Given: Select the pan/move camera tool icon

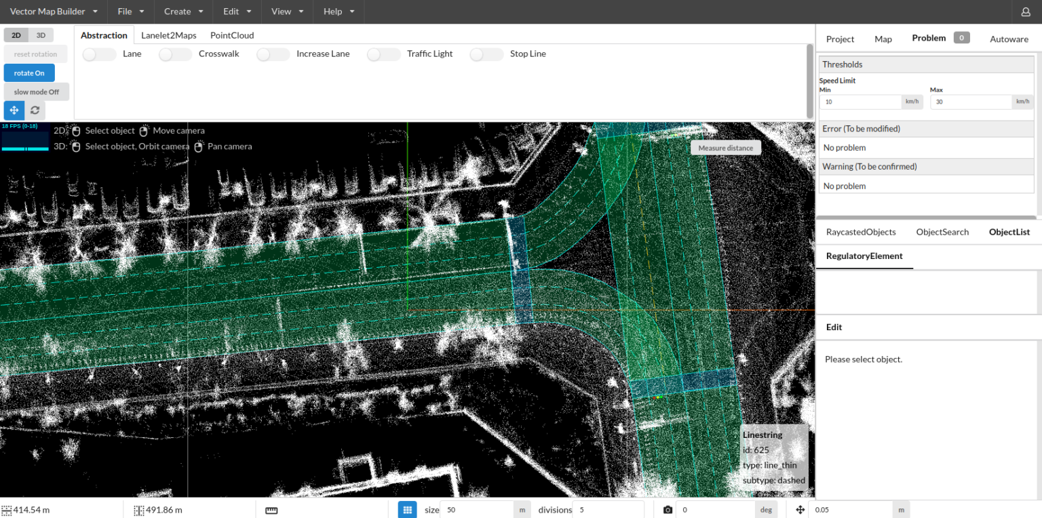Looking at the screenshot, I should 14,110.
